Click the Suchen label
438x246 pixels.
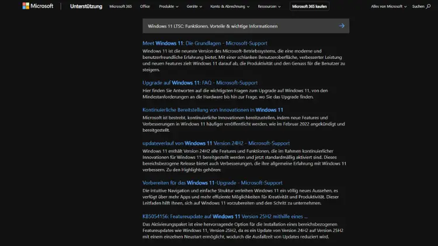tap(418, 6)
